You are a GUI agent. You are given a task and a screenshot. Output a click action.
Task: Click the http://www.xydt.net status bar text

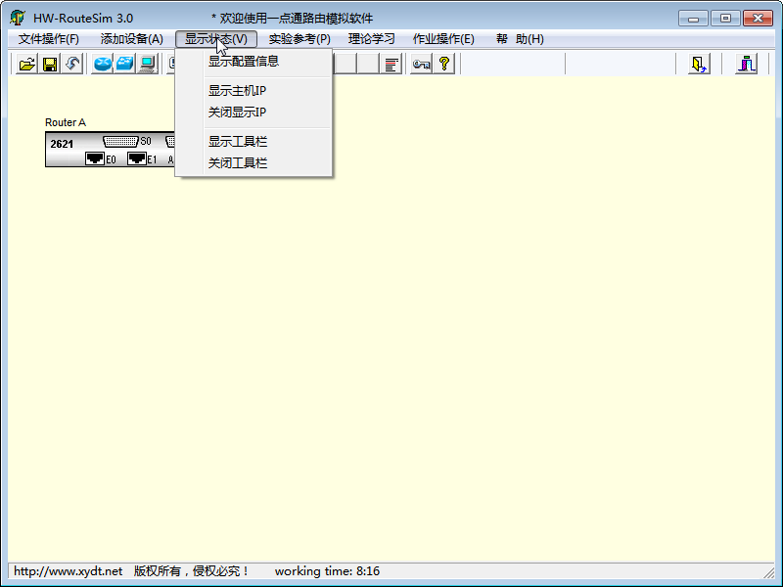(x=68, y=571)
